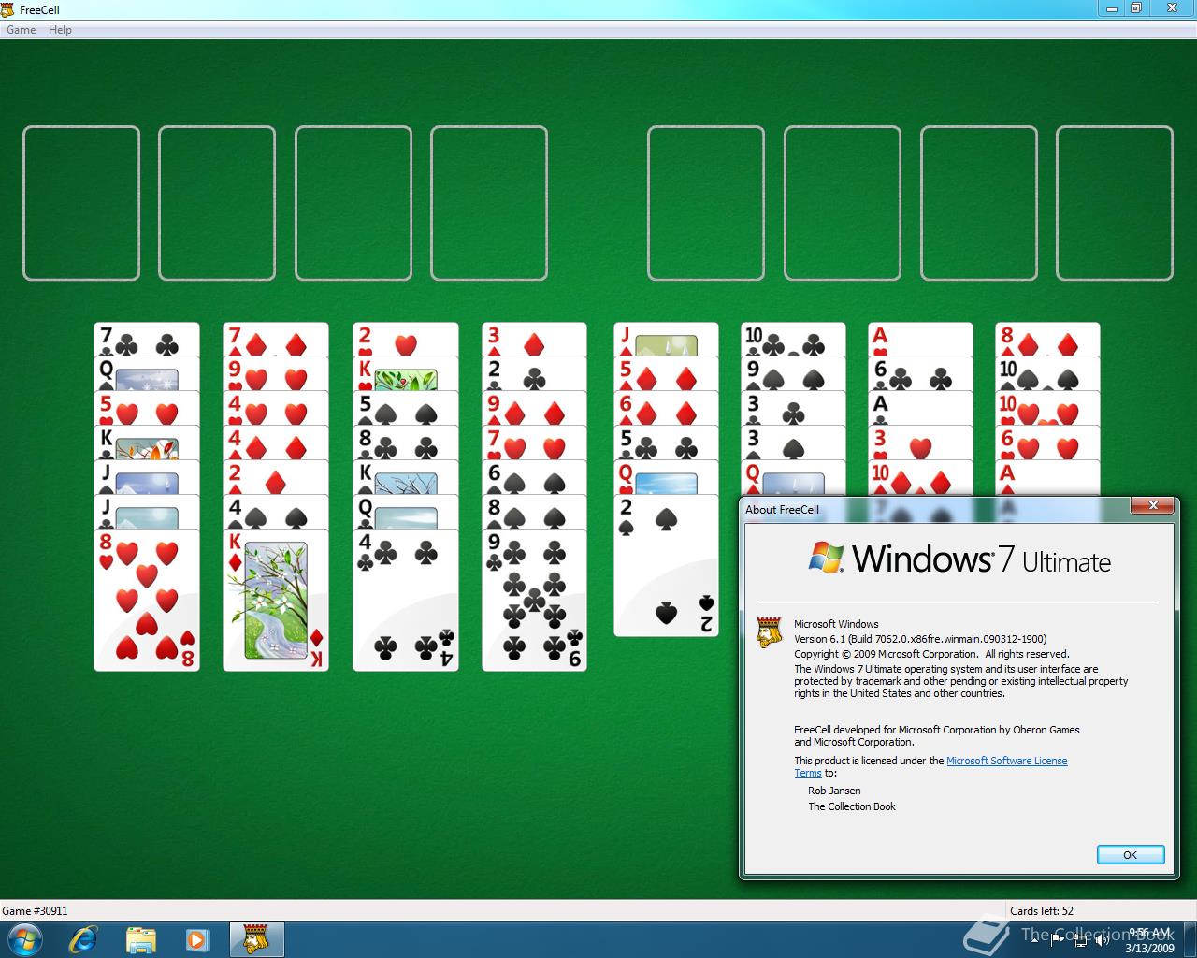The height and width of the screenshot is (958, 1197).
Task: Click the Queen of spades card
Action: click(147, 373)
